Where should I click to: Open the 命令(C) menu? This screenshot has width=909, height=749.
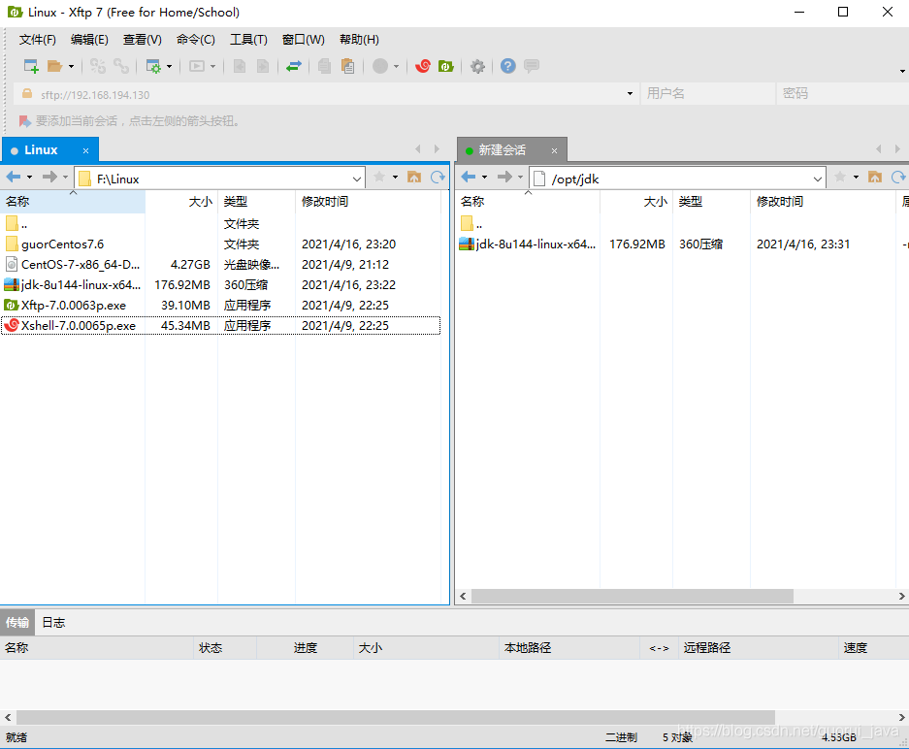click(x=196, y=40)
